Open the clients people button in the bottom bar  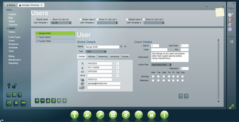(x=87, y=115)
